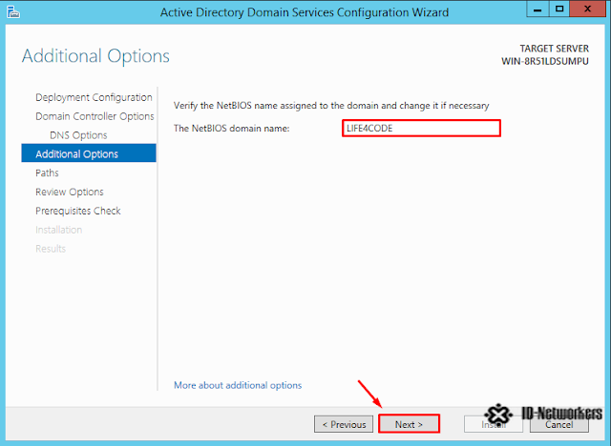Select the DNS Options step

tap(78, 135)
